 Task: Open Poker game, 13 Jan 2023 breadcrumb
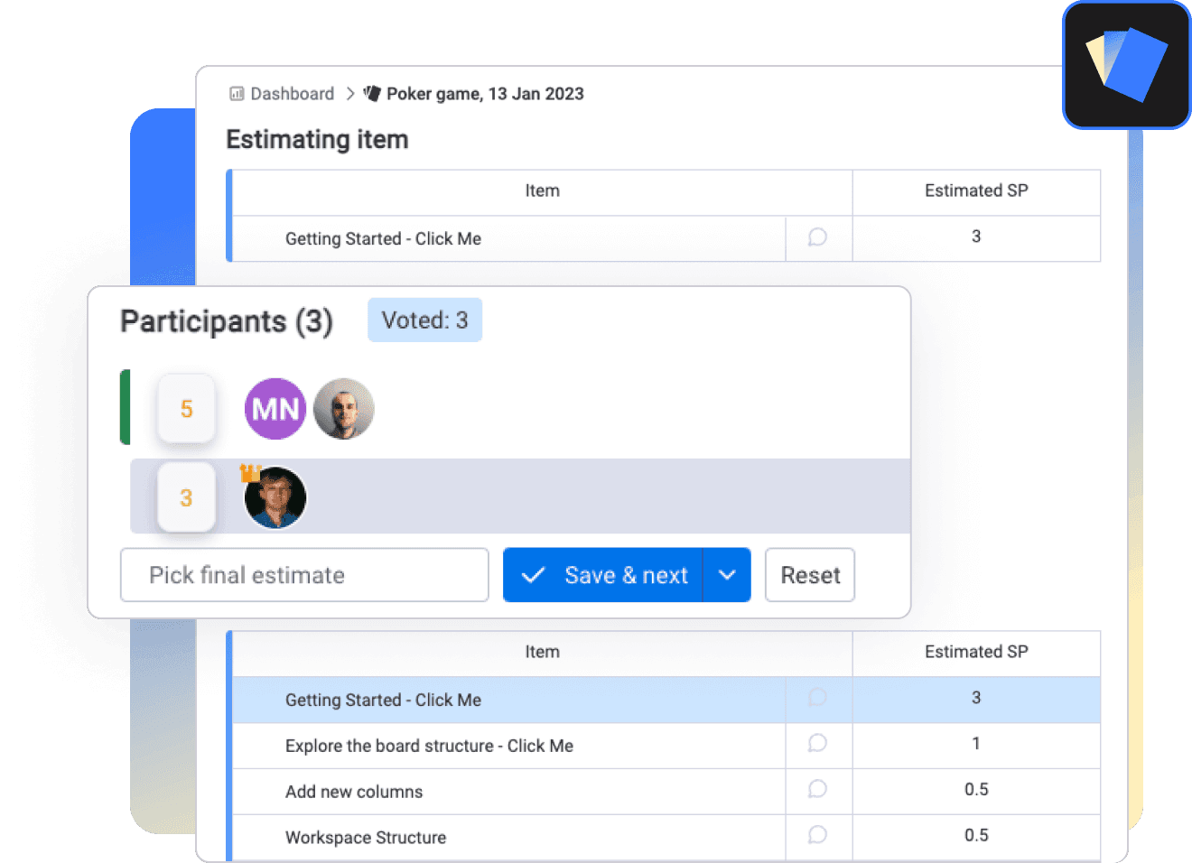(x=485, y=94)
